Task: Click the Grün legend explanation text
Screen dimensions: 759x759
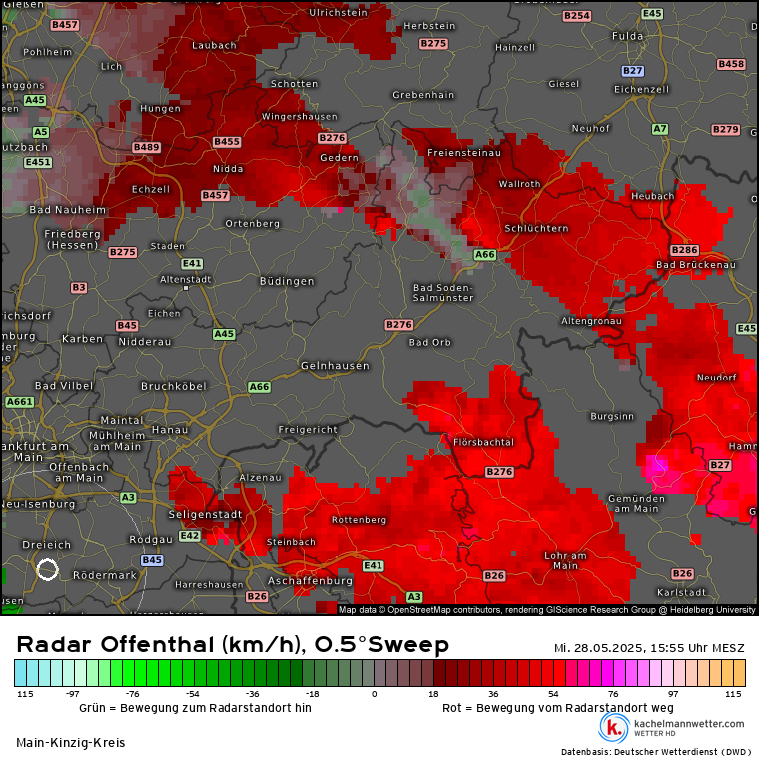Action: [195, 708]
